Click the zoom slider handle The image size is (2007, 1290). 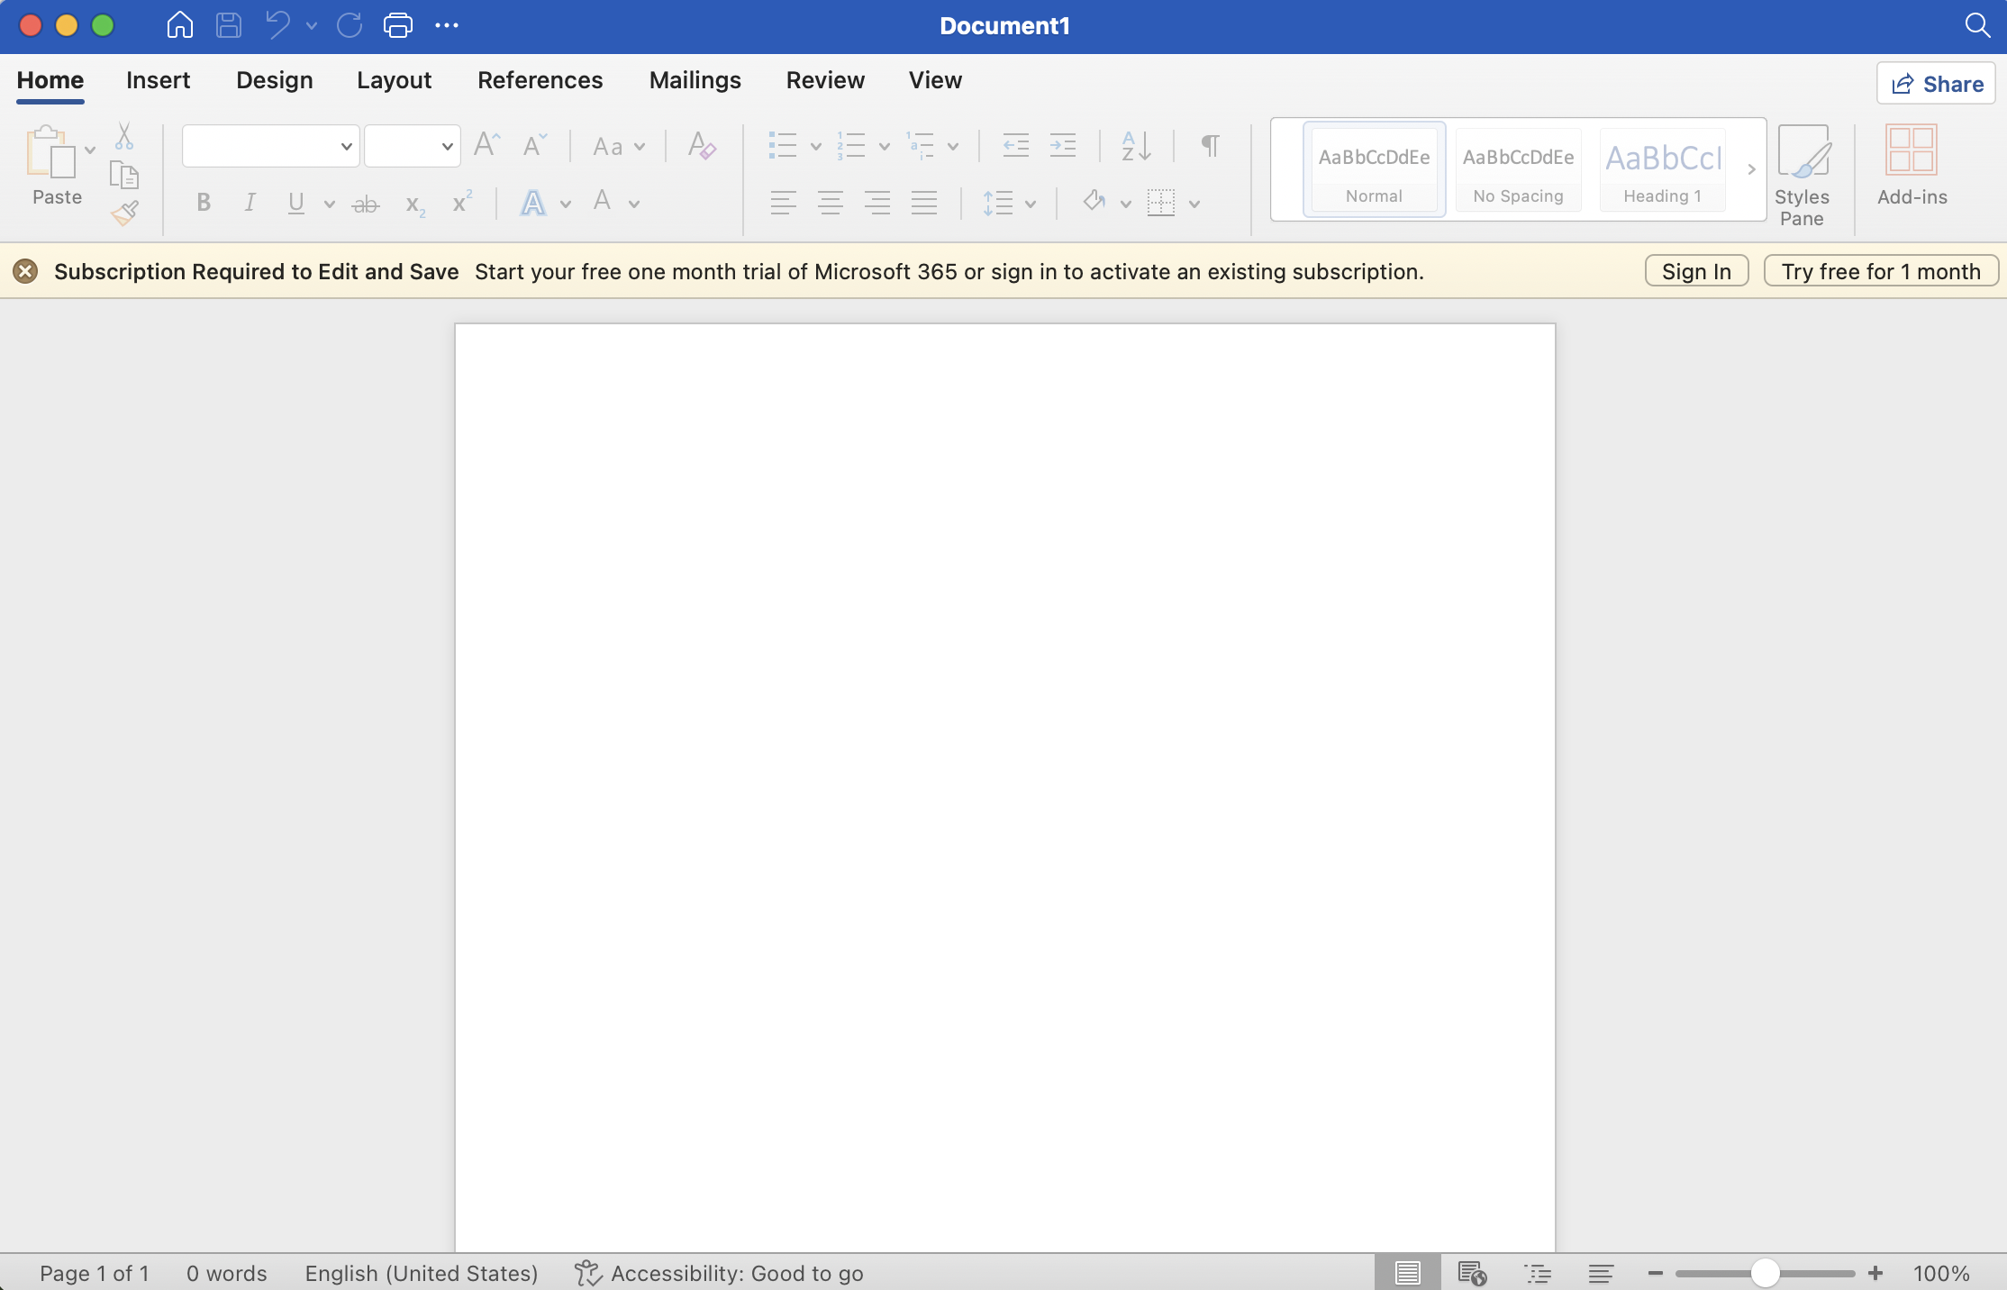coord(1765,1273)
